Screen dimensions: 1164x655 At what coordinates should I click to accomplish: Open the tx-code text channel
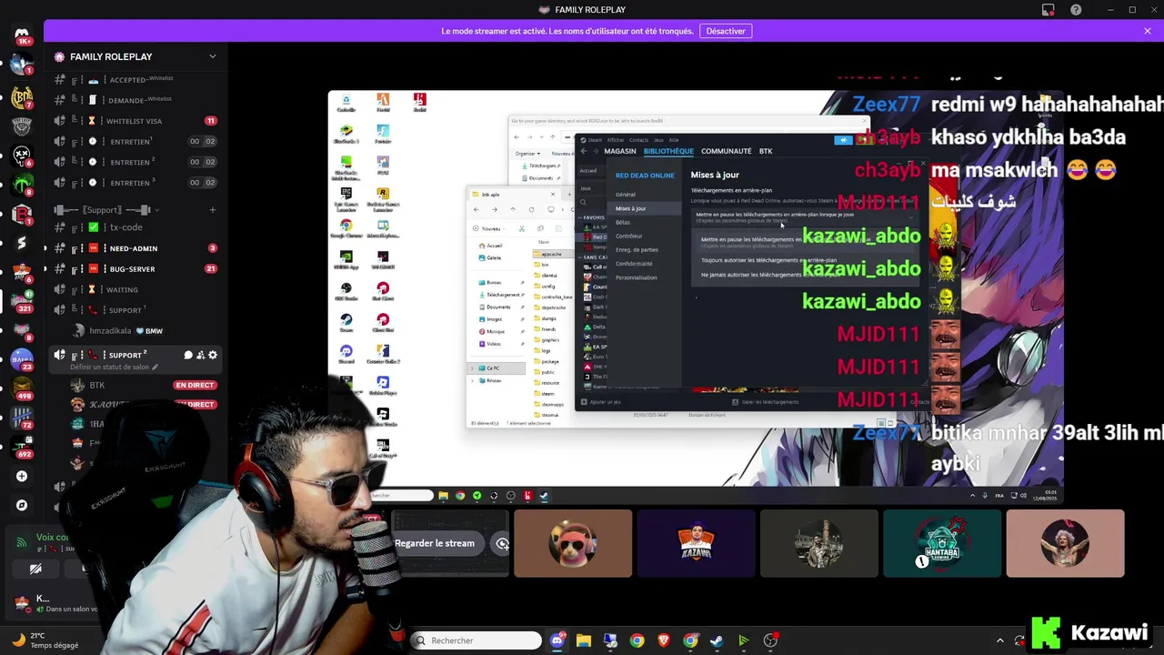[x=136, y=227]
